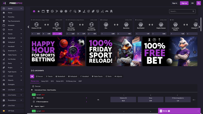
Task: Switch to Away O/U market tab
Action: tap(45, 81)
